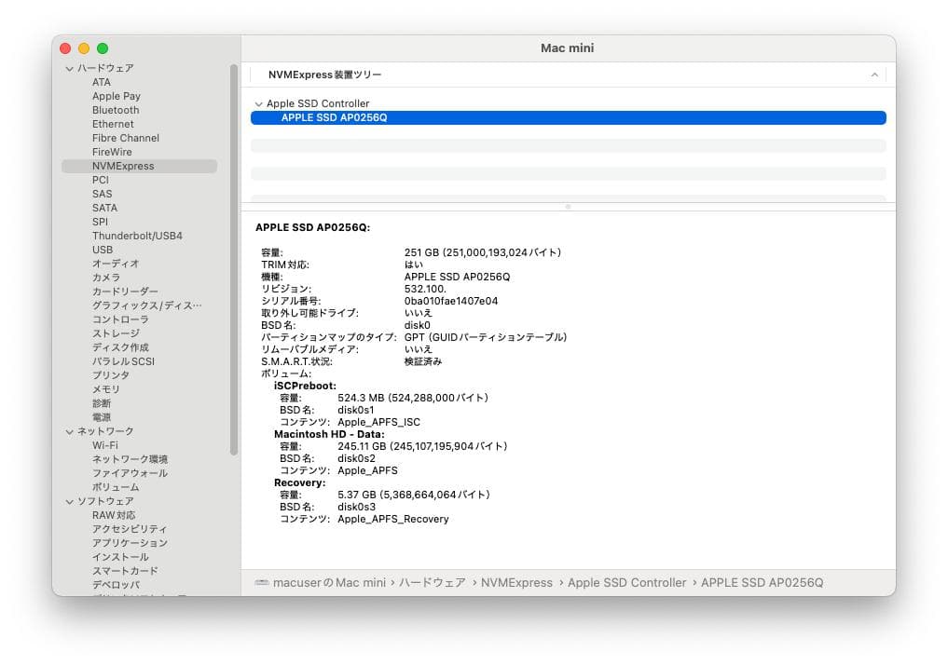Screen dimensions: 948x665
Task: Select Bluetooth in the hardware sidebar
Action: click(115, 110)
